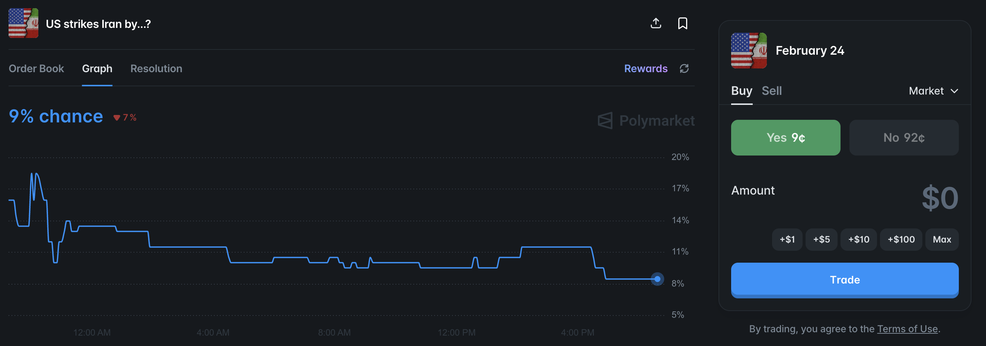This screenshot has height=346, width=986.
Task: Switch to the Sell tab
Action: pos(771,91)
